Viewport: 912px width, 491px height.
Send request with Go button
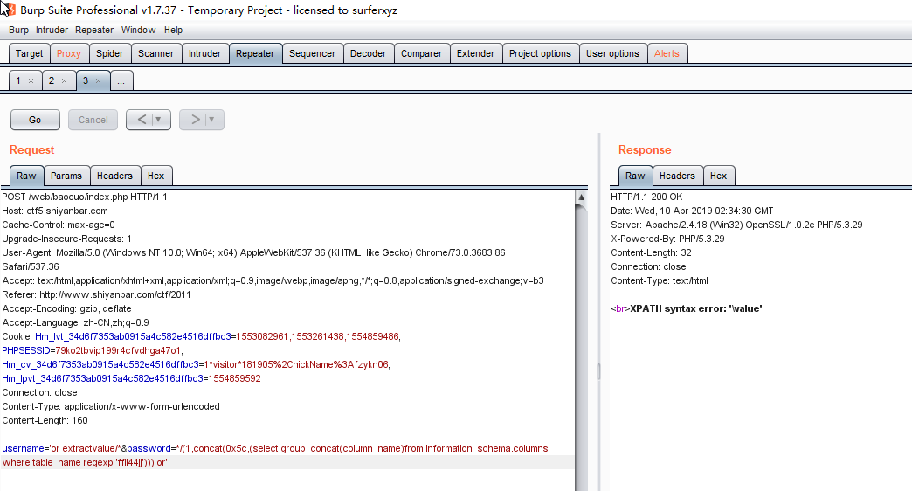click(35, 120)
